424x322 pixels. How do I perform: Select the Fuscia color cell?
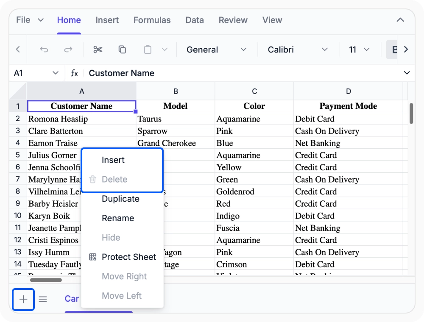(254, 228)
